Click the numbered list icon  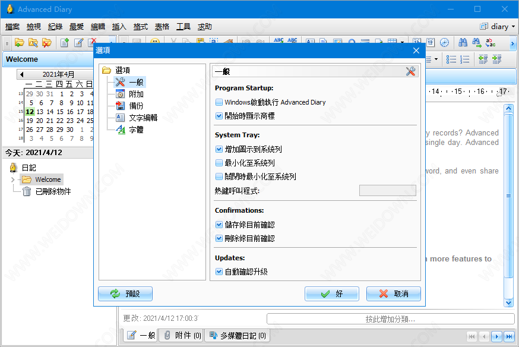click(x=465, y=59)
